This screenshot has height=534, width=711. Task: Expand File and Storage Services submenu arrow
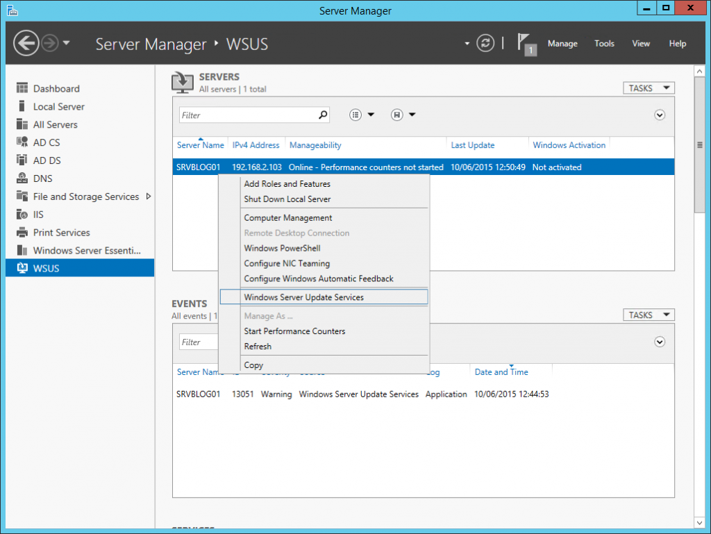click(148, 196)
